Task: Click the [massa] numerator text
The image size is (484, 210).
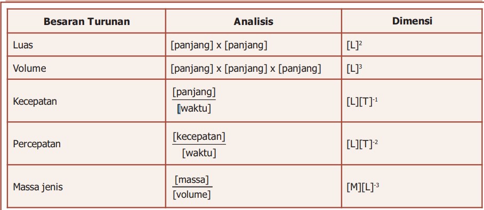Action: click(x=192, y=180)
